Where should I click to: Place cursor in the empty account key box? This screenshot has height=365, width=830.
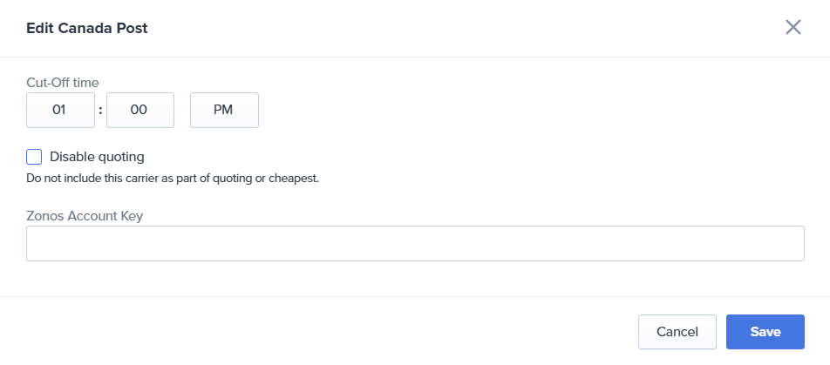pyautogui.click(x=415, y=244)
